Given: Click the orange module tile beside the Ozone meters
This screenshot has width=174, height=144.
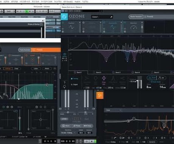Looking at the screenshot, I should click(x=100, y=95).
